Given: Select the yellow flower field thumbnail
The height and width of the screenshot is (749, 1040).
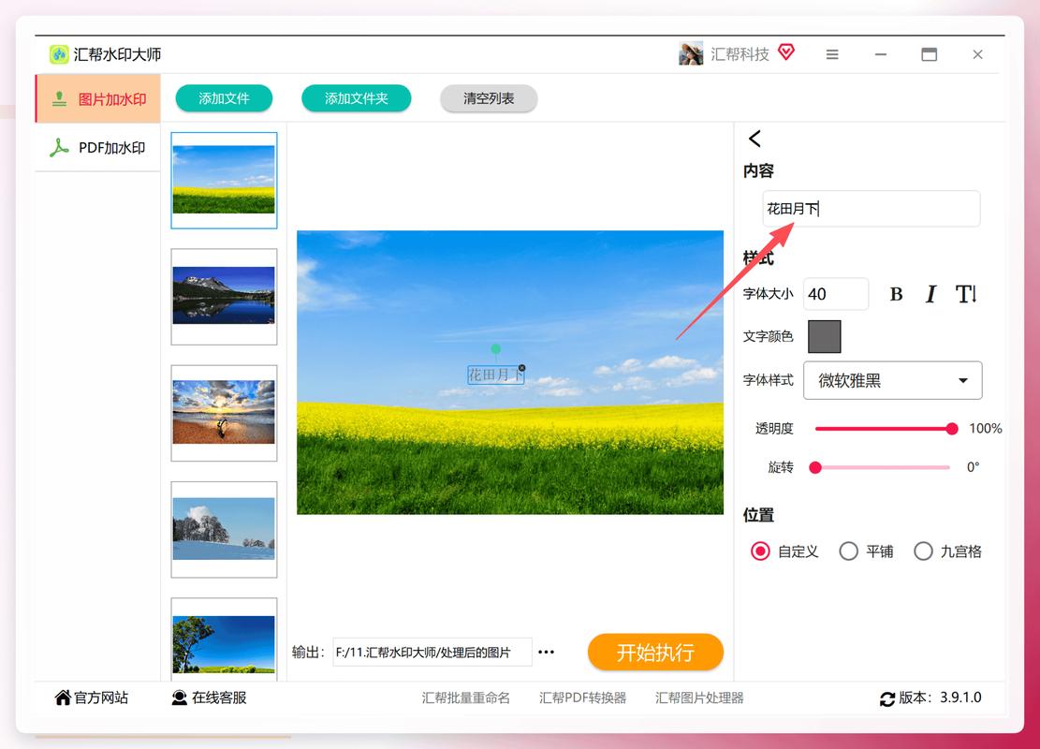Looking at the screenshot, I should (224, 181).
